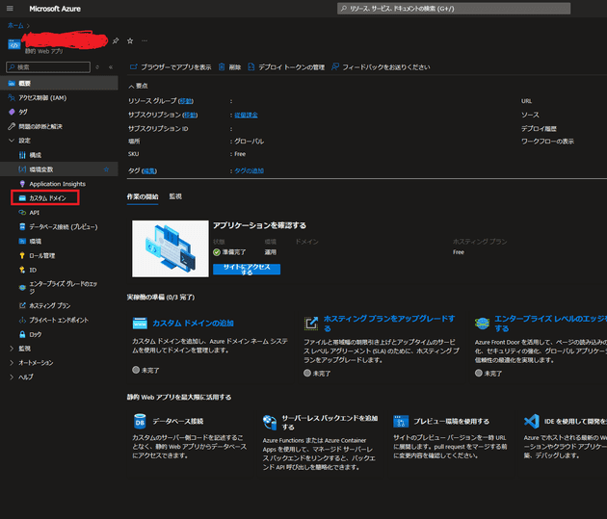
Task: Focus the sidebar 検索 search box
Action: pos(48,67)
